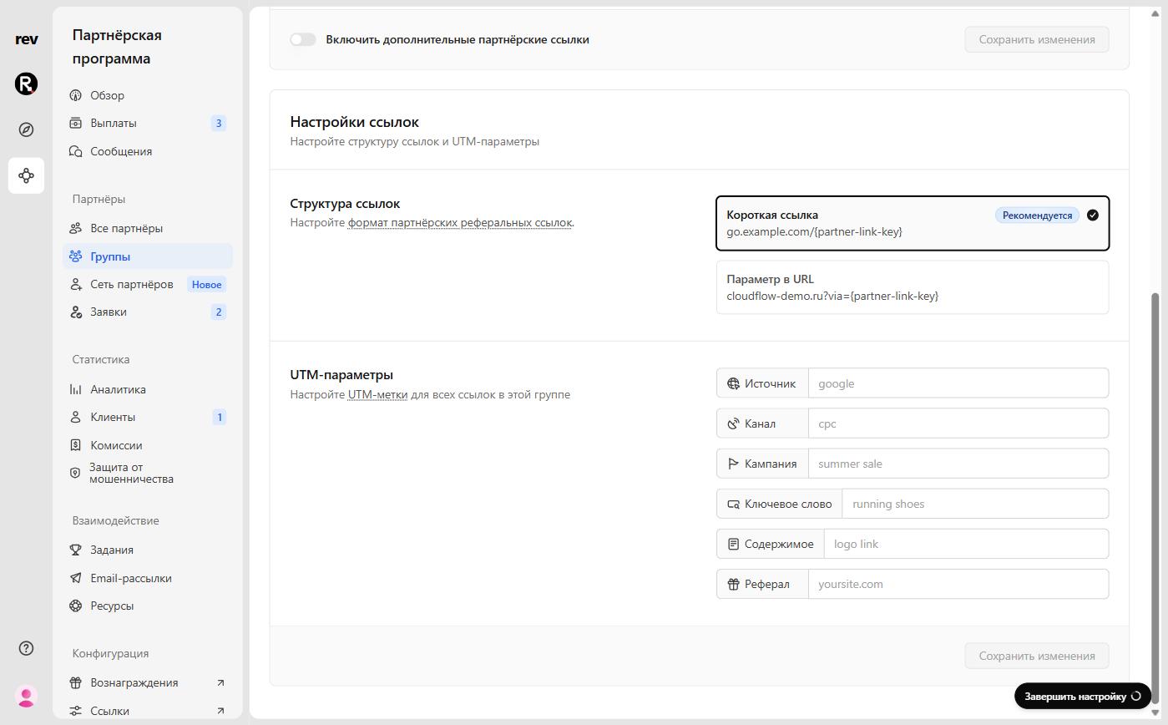
Task: Click Завершить настройку button
Action: [x=1083, y=696]
